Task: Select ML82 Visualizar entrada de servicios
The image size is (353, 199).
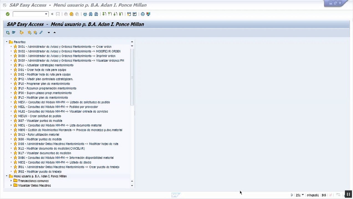Action: pyautogui.click(x=63, y=112)
